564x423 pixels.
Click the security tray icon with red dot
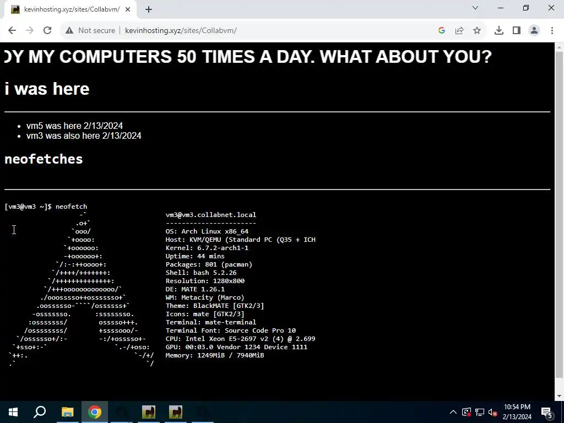[467, 412]
